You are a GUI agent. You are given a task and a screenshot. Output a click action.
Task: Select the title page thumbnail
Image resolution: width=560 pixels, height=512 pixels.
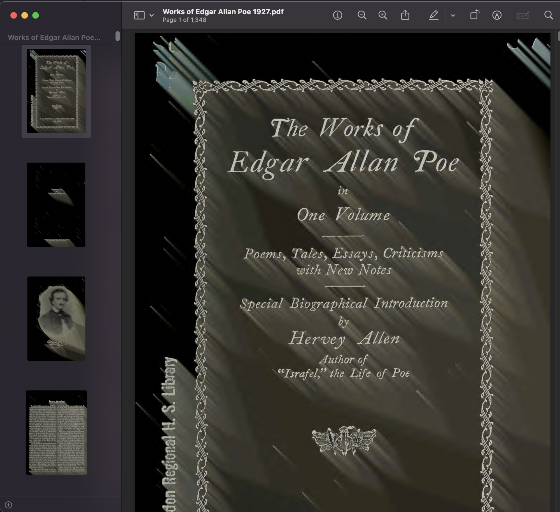[56, 91]
